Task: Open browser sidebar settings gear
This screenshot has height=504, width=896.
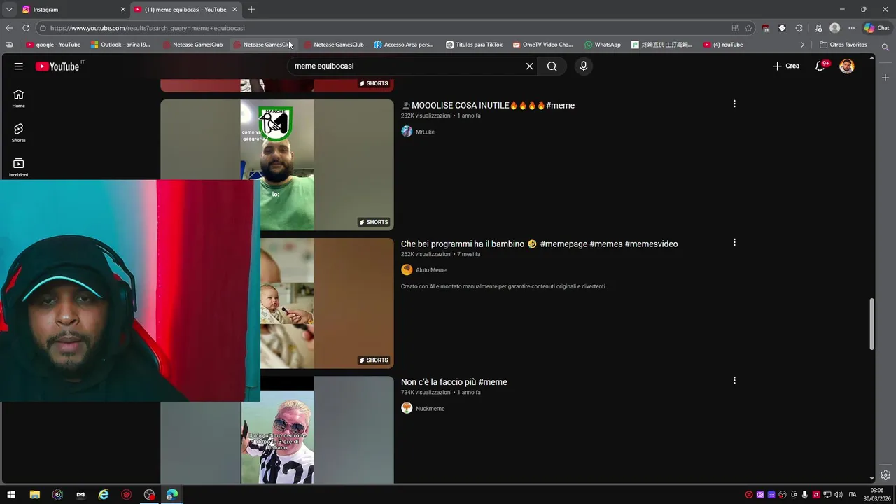Action: pyautogui.click(x=885, y=475)
